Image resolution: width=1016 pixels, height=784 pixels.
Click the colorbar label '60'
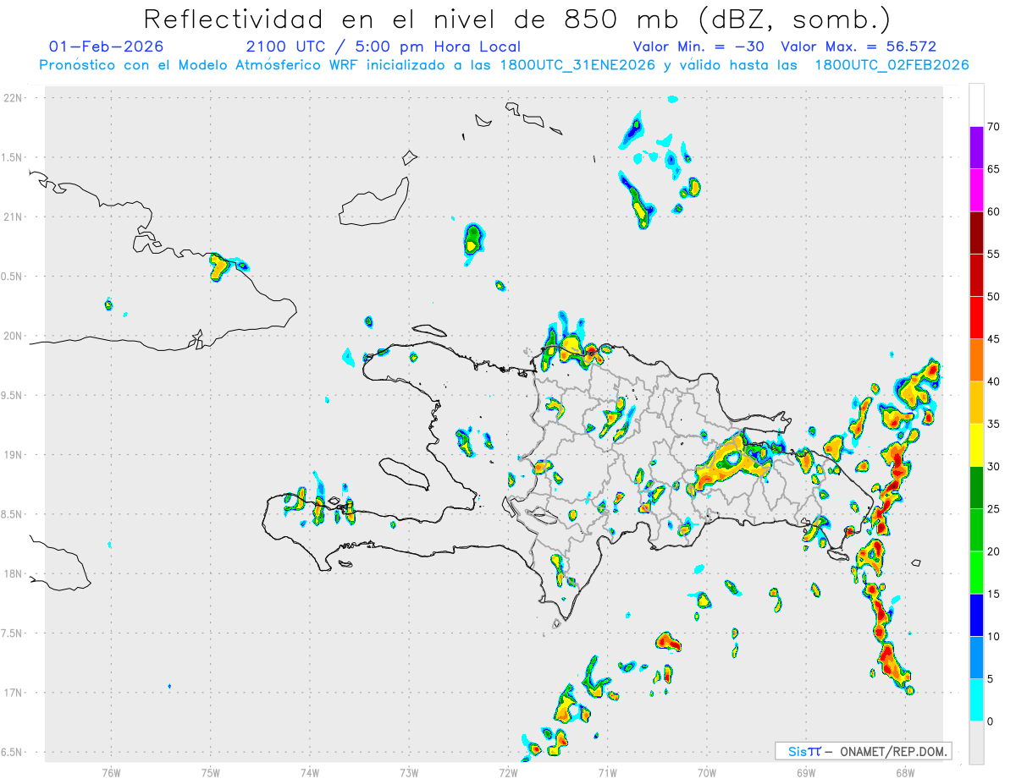tap(994, 211)
